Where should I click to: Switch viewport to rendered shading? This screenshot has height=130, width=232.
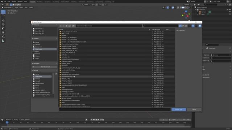pyautogui.click(x=187, y=8)
